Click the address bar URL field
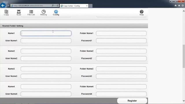Viewport: 185px width, 104px height. click(31, 5)
